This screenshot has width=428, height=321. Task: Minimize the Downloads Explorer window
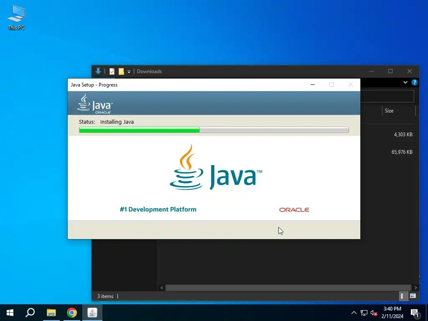click(x=372, y=71)
